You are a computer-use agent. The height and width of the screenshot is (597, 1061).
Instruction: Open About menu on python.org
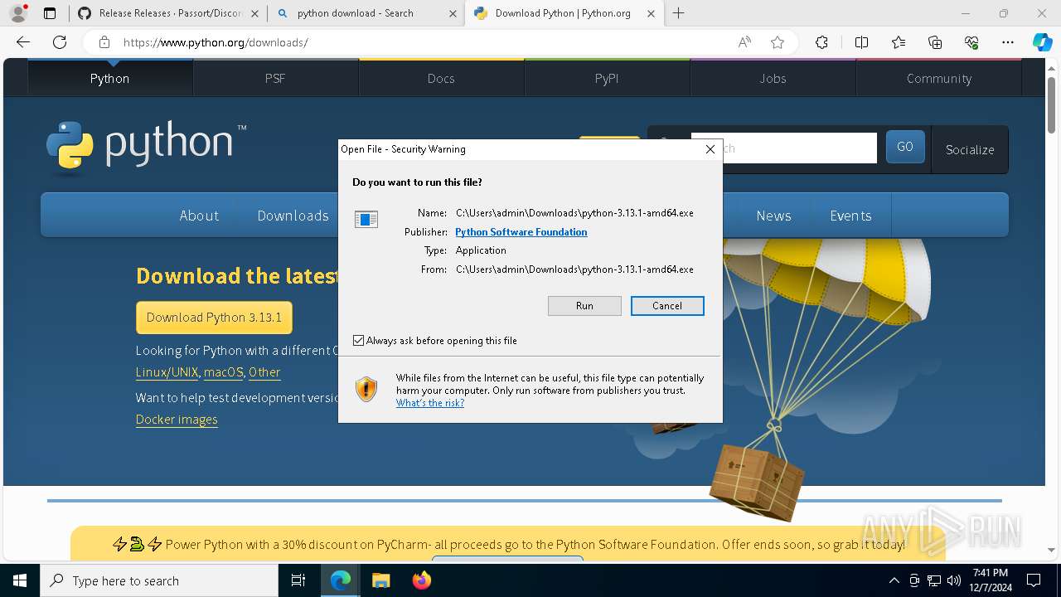[199, 216]
